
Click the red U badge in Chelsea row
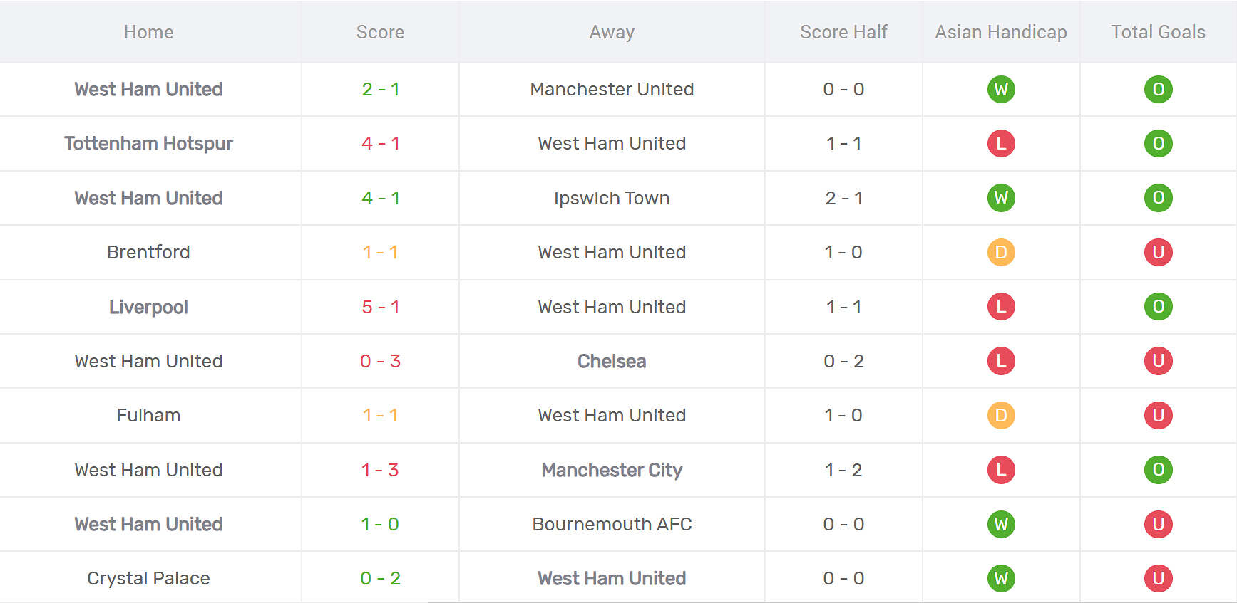coord(1158,361)
